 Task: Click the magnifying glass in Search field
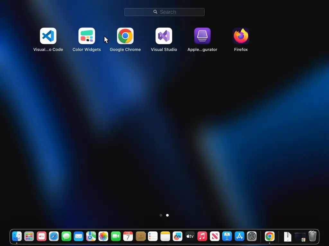point(155,12)
